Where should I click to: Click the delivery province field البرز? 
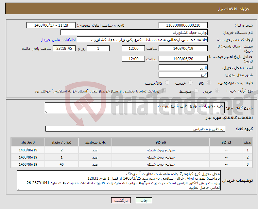(x=183, y=67)
